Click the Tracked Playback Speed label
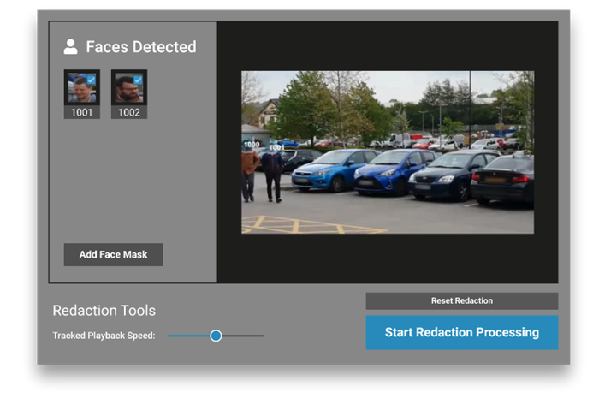 (104, 336)
